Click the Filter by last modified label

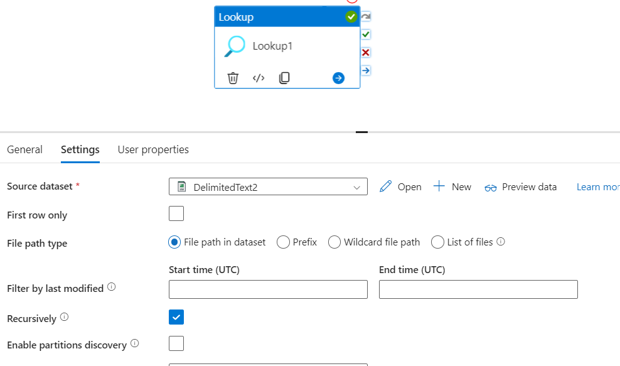[x=55, y=288]
